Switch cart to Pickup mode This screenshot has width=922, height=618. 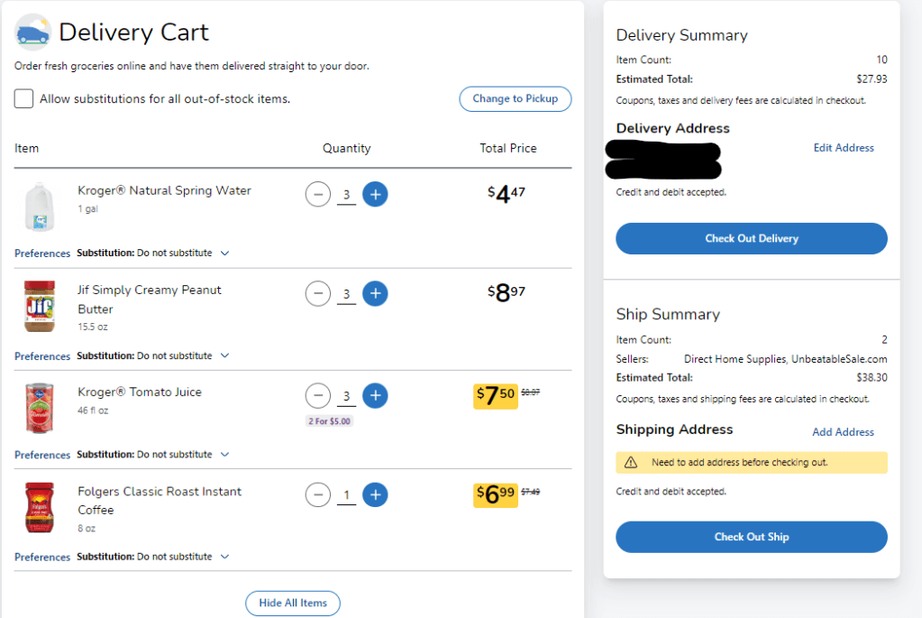click(515, 99)
